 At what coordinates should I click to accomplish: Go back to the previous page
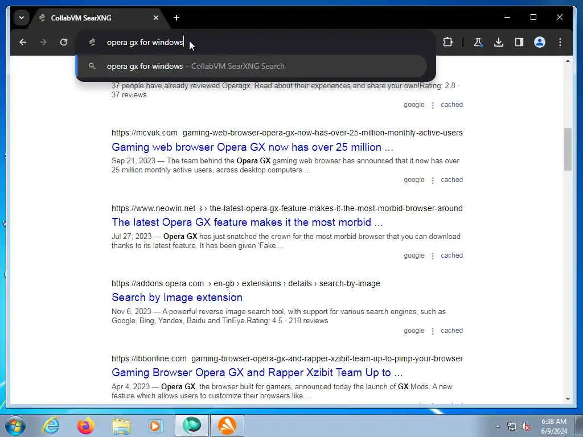(23, 42)
